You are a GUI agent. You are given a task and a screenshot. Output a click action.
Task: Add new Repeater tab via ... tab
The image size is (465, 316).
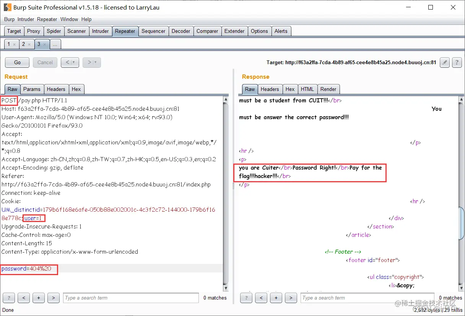tap(55, 44)
